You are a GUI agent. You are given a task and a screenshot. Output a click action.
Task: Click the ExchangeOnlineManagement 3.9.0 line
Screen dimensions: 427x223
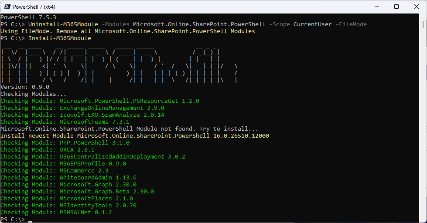82,108
